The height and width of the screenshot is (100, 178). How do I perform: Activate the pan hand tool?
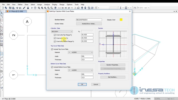point(55,8)
